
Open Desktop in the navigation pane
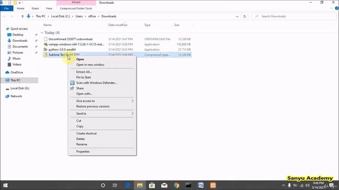click(17, 35)
